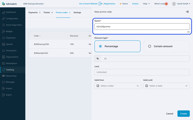This screenshot has height=120, width=193.
Task: Click the Sarah Smith avatar
Action: pyautogui.click(x=174, y=4)
